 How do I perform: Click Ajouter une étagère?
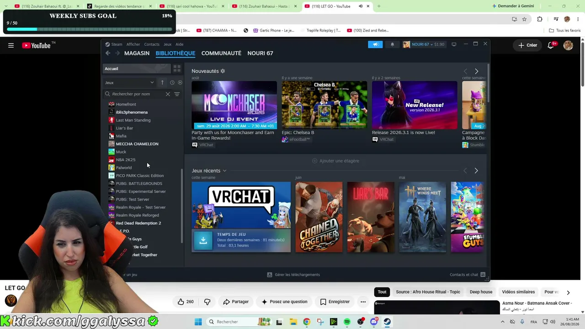pyautogui.click(x=335, y=161)
